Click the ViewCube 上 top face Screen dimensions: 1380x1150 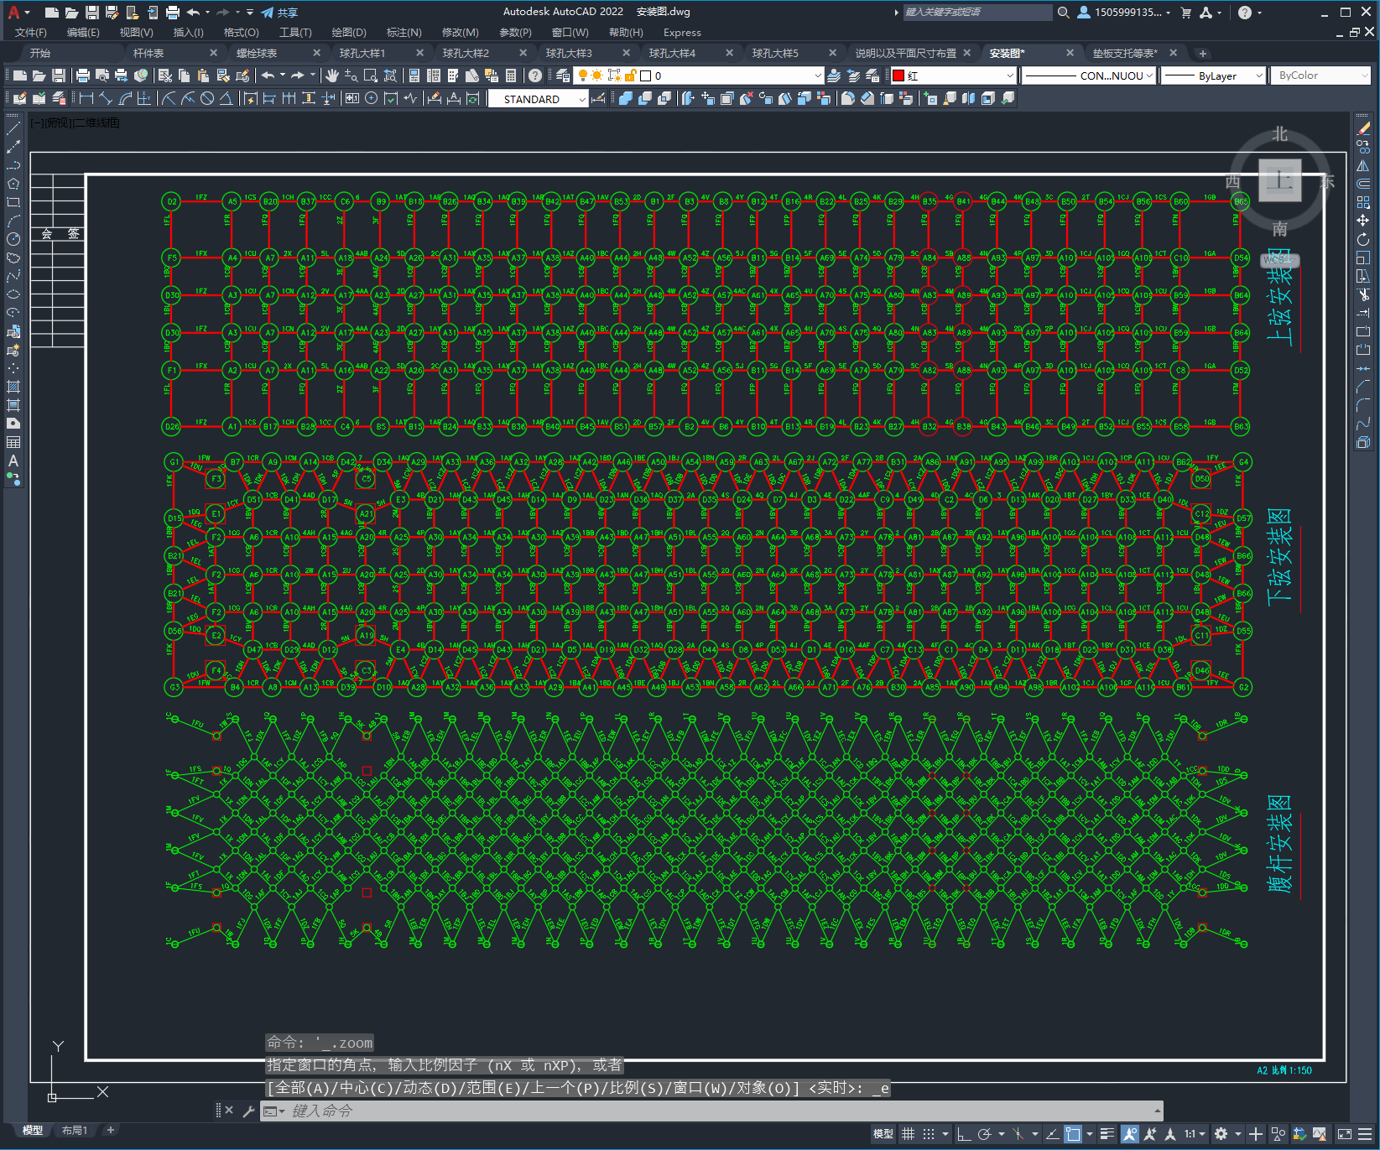1280,180
